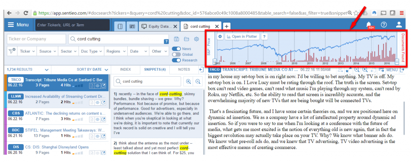Enable the Global switch
The height and width of the screenshot is (163, 411).
[176, 55]
